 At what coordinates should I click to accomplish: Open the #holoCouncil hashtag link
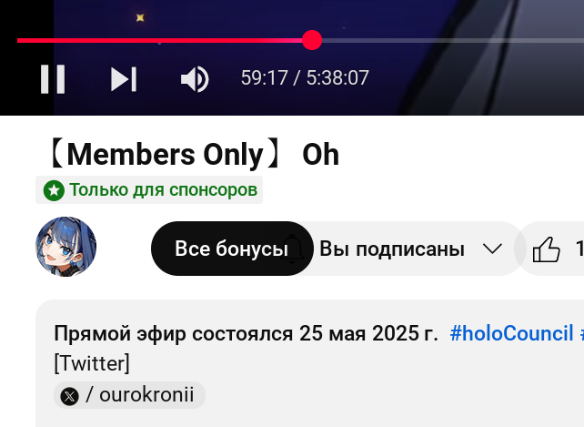[511, 333]
